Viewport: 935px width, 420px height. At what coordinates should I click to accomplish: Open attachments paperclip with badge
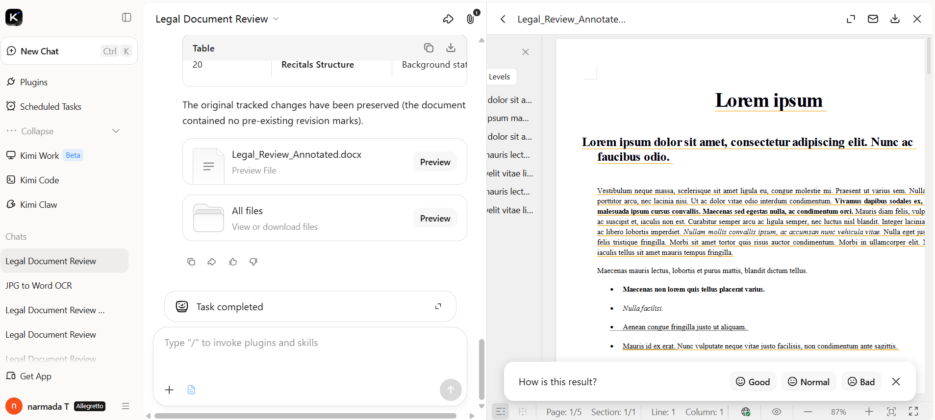point(470,19)
